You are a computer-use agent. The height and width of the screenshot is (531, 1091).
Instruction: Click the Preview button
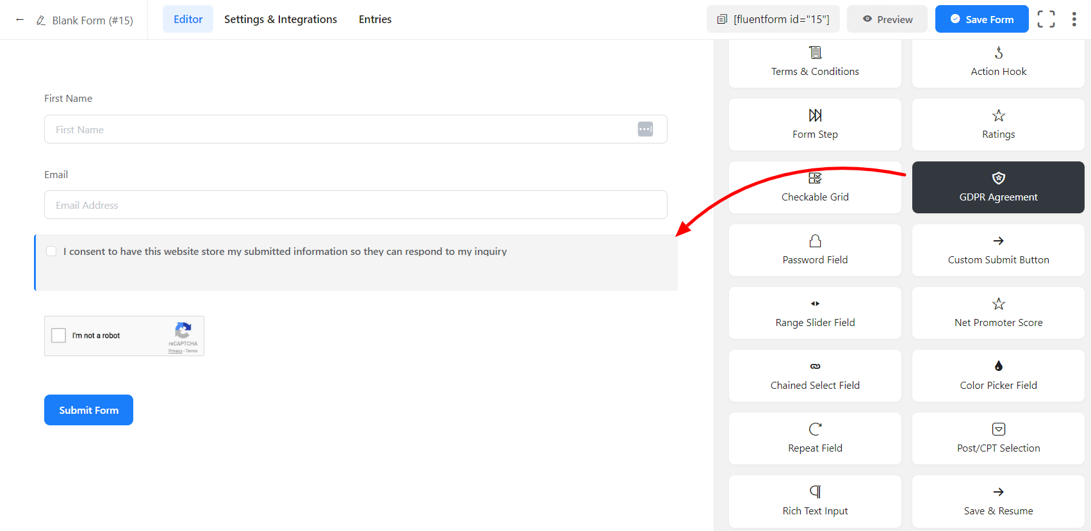[887, 19]
